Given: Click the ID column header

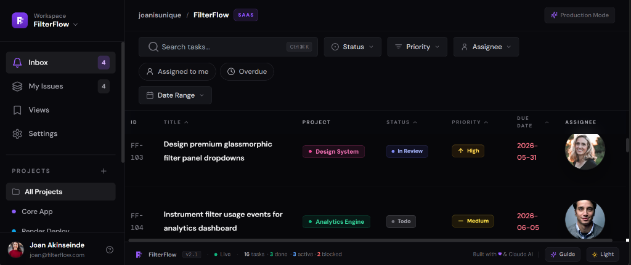Looking at the screenshot, I should (134, 122).
